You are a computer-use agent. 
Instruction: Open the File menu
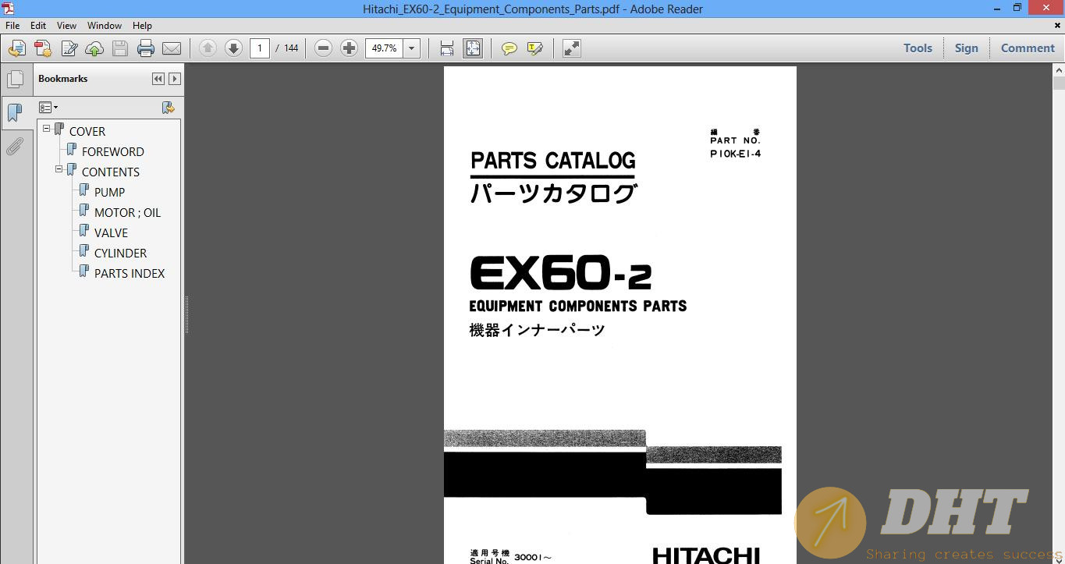(12, 26)
